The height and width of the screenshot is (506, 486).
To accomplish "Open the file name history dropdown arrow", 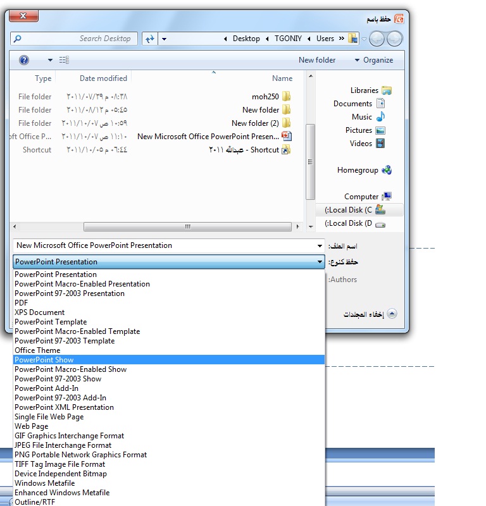I will (320, 246).
